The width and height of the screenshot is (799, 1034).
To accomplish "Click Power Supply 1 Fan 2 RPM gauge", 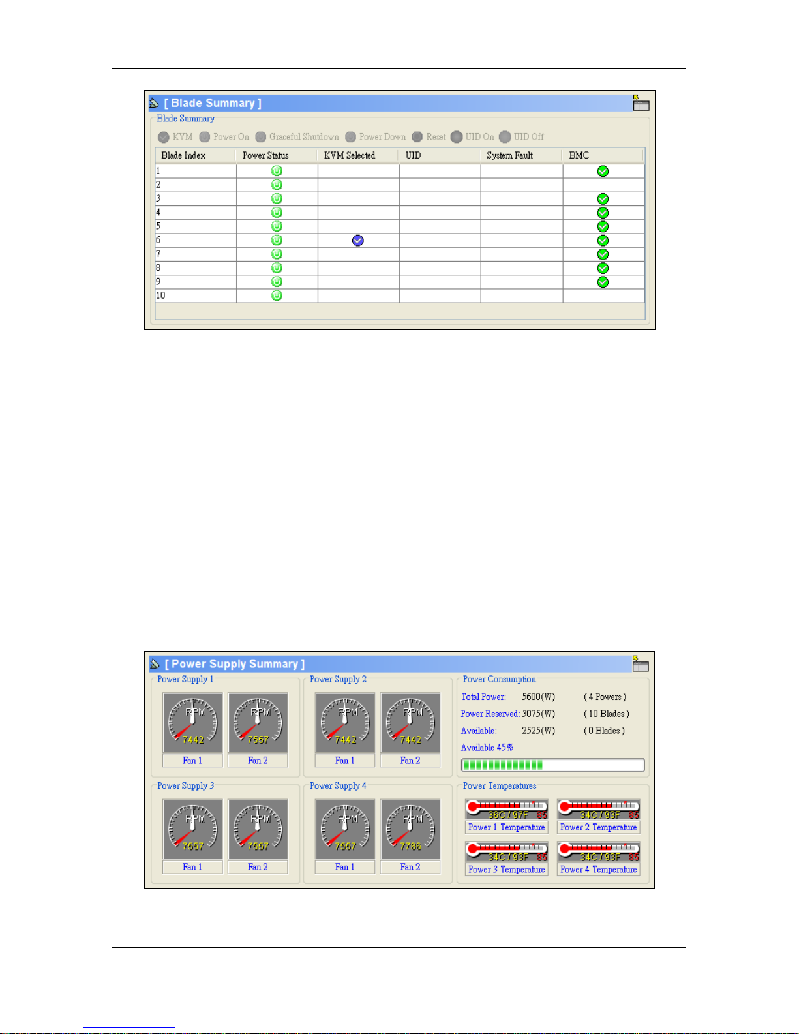I will click(x=258, y=723).
